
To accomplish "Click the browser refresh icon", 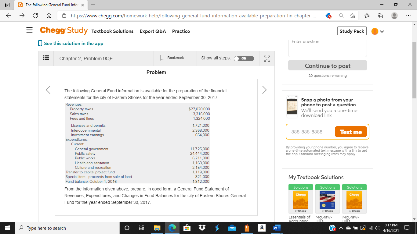I will (x=35, y=15).
